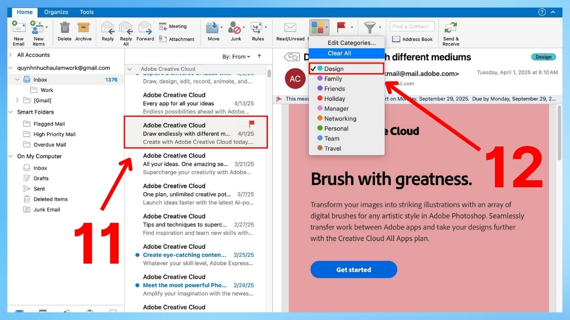Click the Reply All icon
The width and height of the screenshot is (570, 320).
coord(126,27)
